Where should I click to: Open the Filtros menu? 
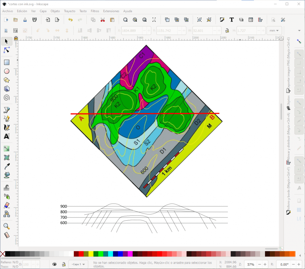pos(95,11)
